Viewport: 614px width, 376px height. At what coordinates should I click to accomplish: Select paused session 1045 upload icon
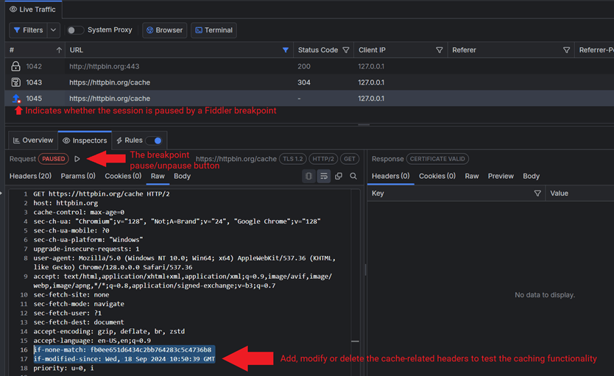[x=16, y=99]
